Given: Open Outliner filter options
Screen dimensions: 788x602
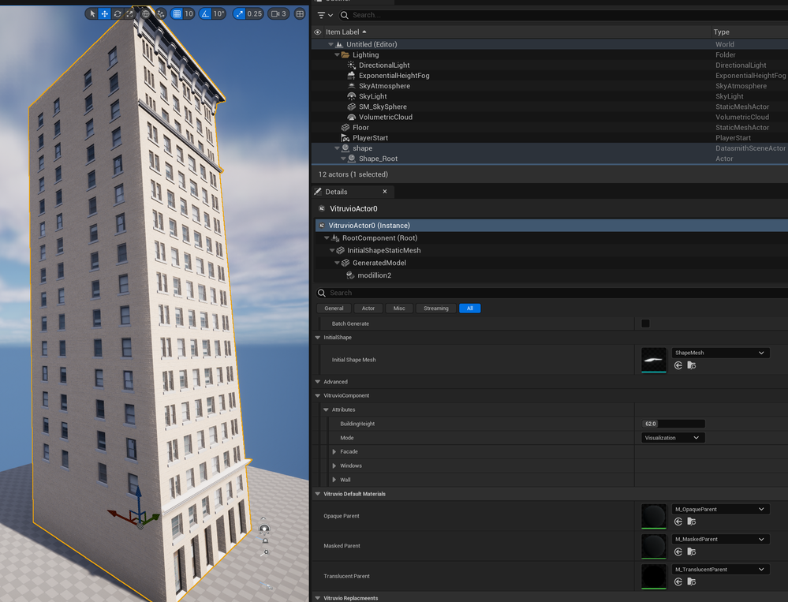Looking at the screenshot, I should [x=325, y=15].
